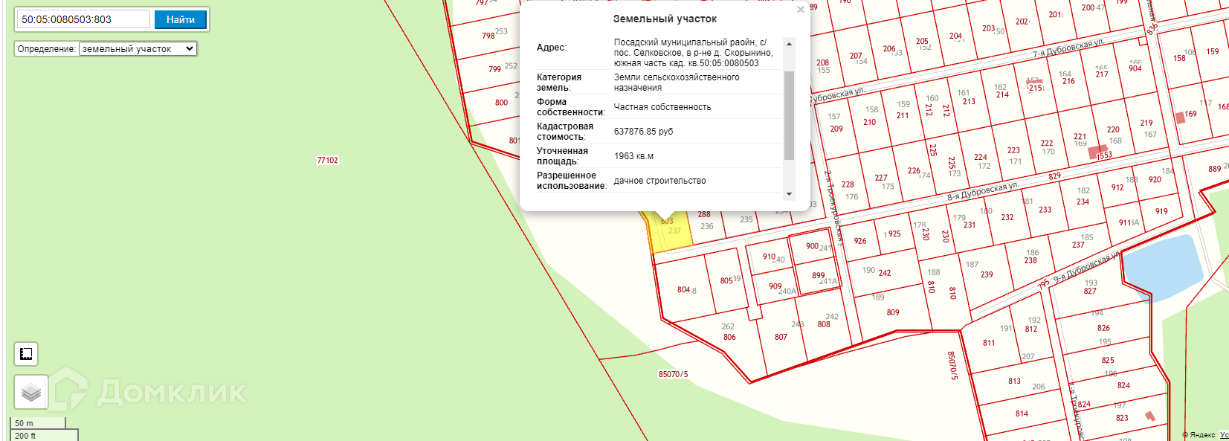Click the Найти search button

pyautogui.click(x=181, y=19)
